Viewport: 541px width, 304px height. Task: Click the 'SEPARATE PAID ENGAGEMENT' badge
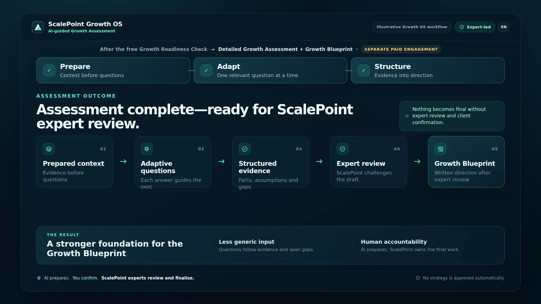click(x=401, y=49)
